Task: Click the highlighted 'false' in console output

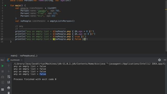Action: coord(43,74)
